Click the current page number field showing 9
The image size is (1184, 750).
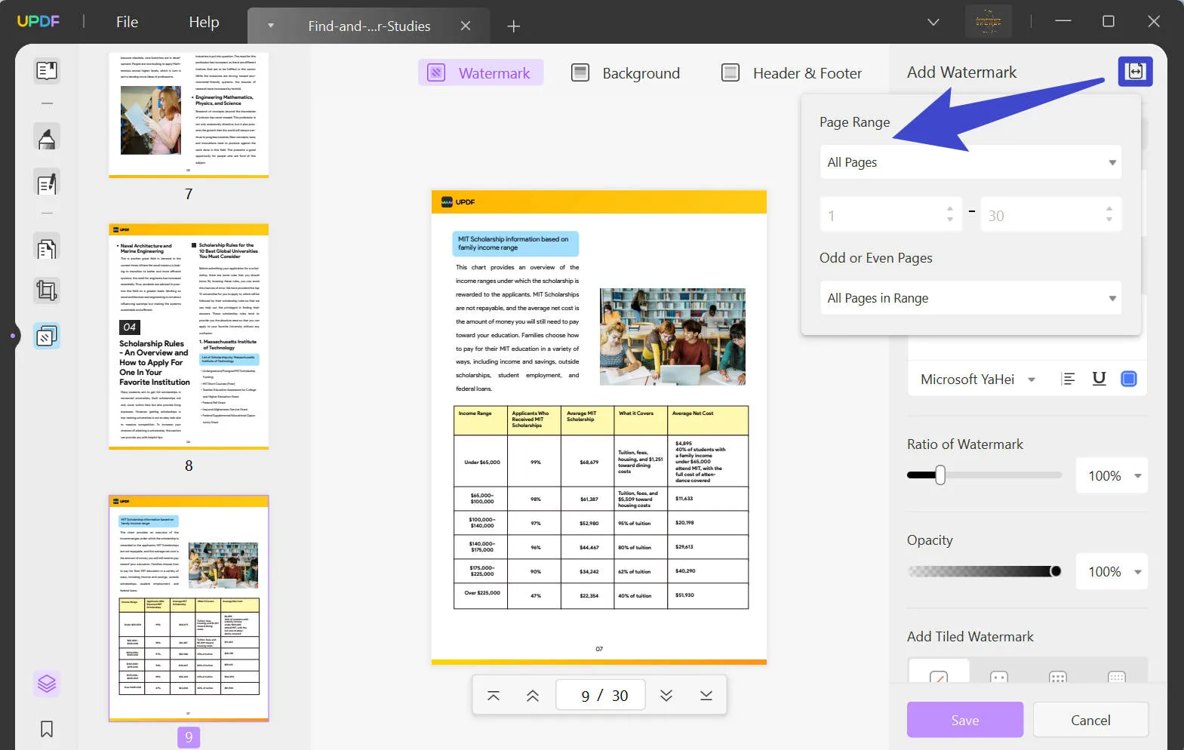coord(585,696)
